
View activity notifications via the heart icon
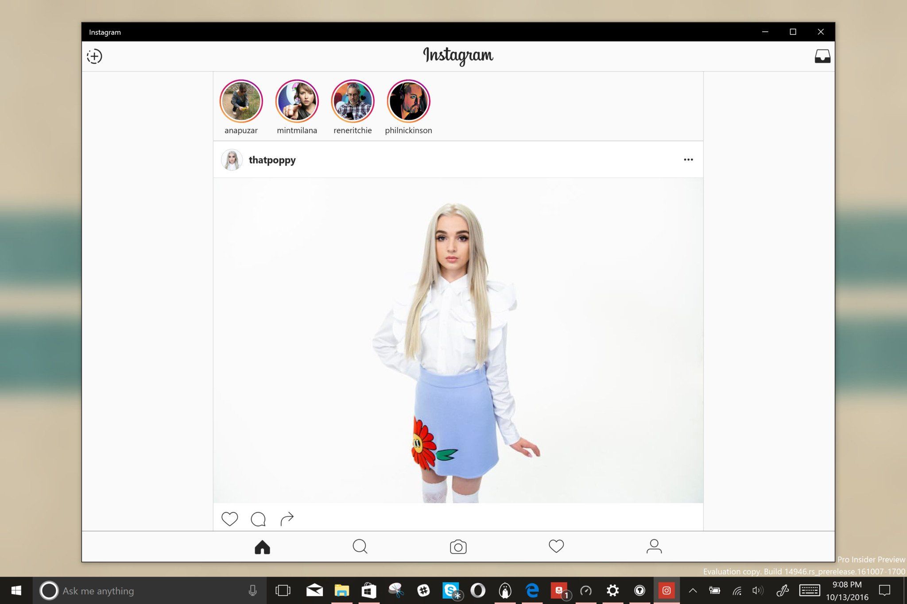point(557,546)
